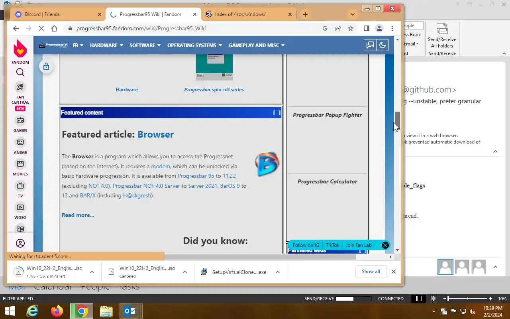Launch Firefox from the taskbar

tap(57, 311)
